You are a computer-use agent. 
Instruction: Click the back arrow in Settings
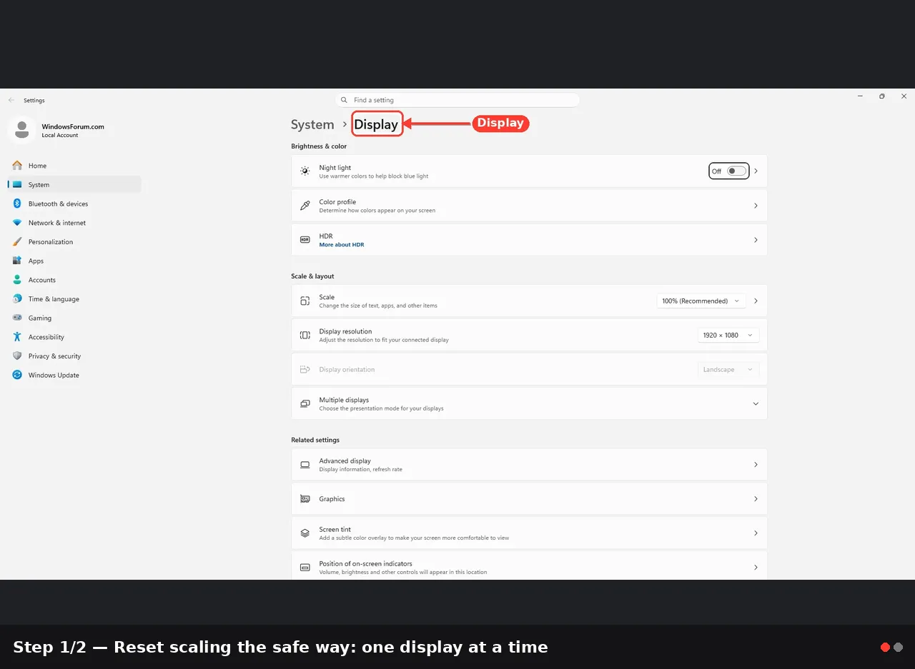tap(11, 101)
